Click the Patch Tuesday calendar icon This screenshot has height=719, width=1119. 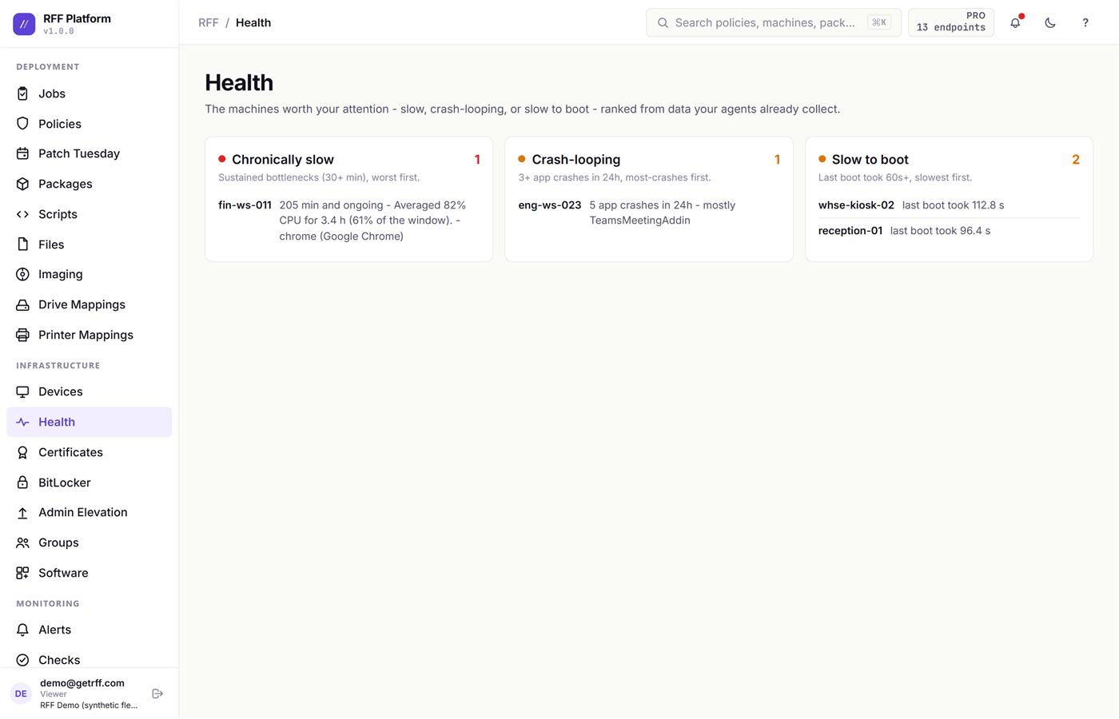[x=22, y=153]
